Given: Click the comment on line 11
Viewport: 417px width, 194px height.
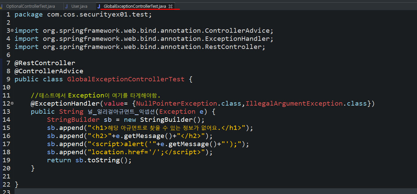Looking at the screenshot, I should pos(96,95).
